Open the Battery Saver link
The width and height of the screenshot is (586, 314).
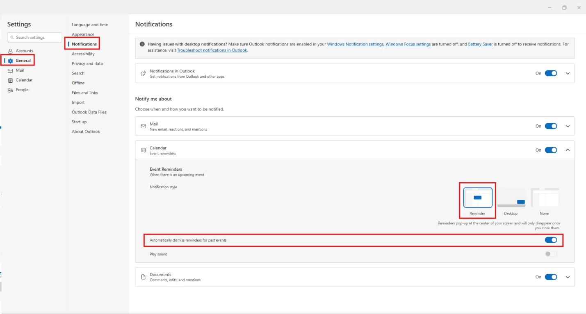point(480,44)
